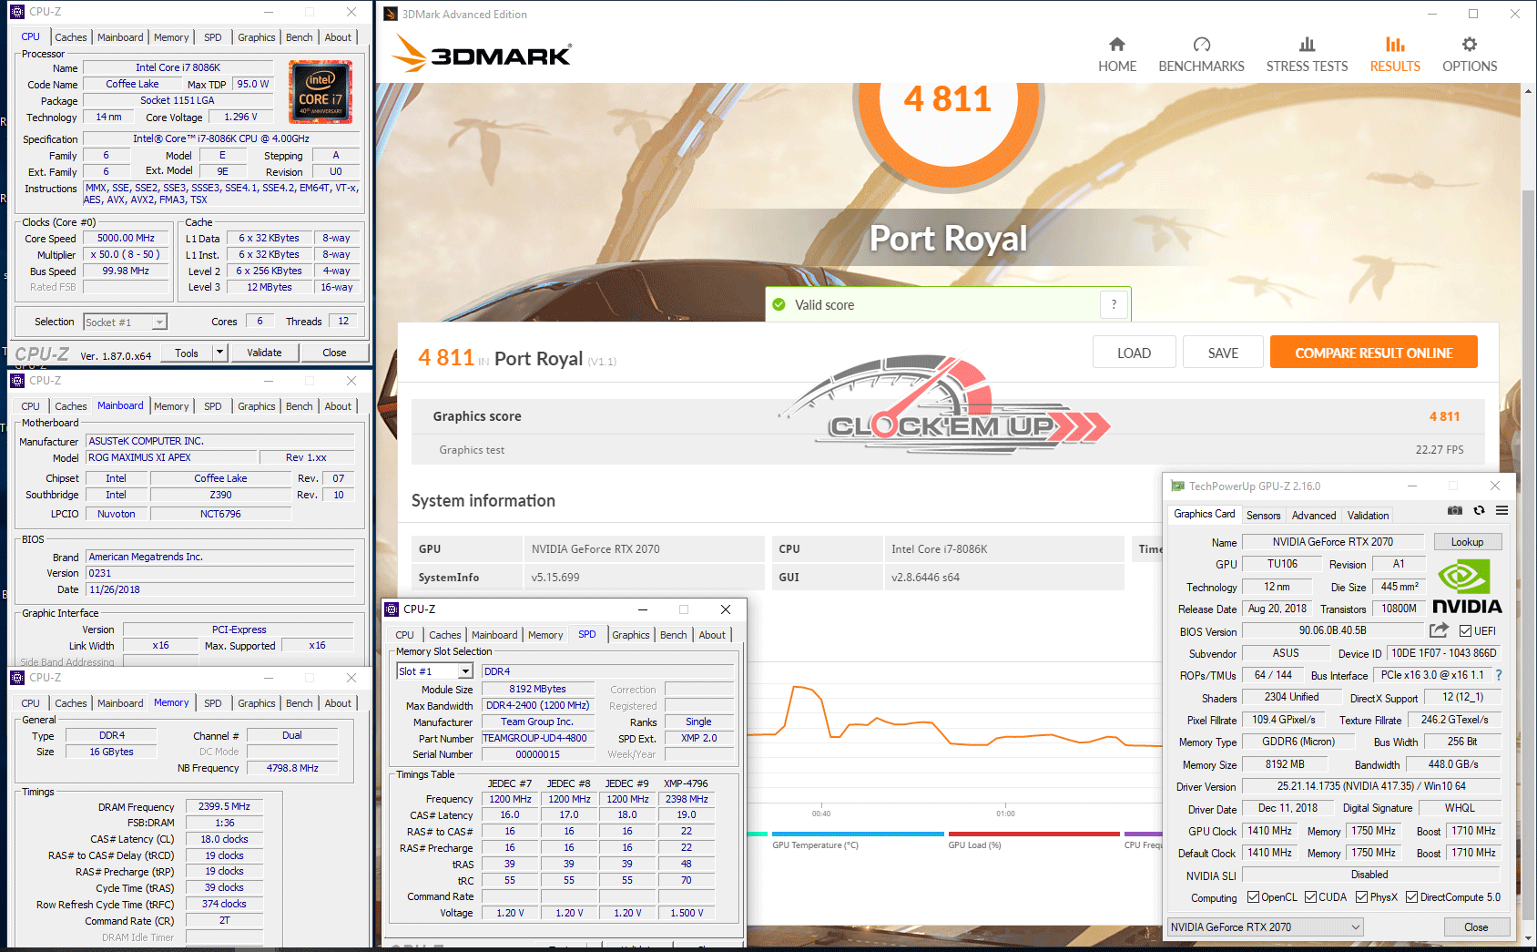Open the GPU-Z hamburger menu
This screenshot has height=952, width=1537.
tap(1501, 511)
